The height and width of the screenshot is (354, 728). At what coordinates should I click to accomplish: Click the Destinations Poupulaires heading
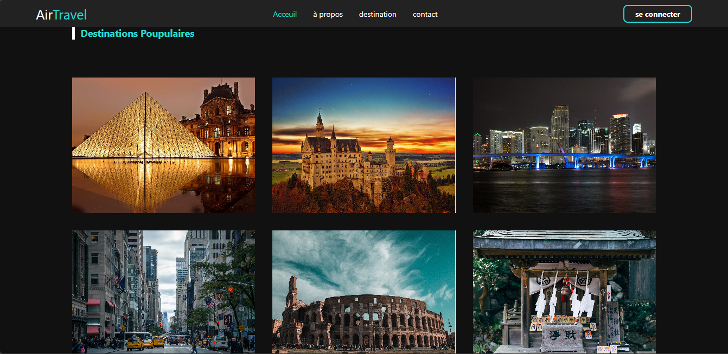click(x=137, y=34)
